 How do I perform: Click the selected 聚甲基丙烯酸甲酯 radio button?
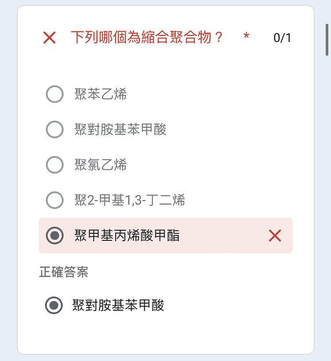tap(55, 236)
